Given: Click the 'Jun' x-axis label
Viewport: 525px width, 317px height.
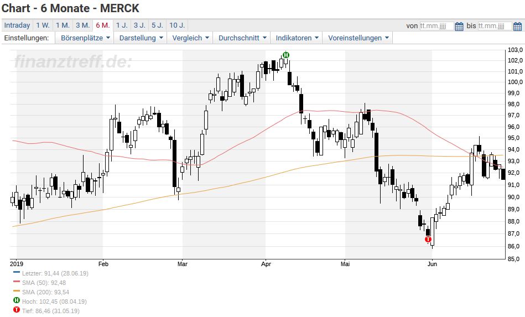Looking at the screenshot, I should click(432, 264).
